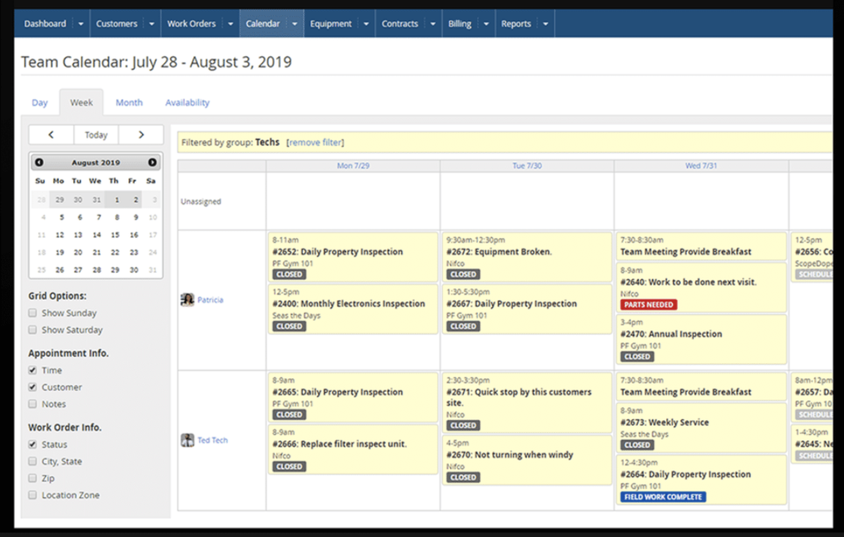Switch to the Month calendar view
This screenshot has width=844, height=537.
(129, 102)
